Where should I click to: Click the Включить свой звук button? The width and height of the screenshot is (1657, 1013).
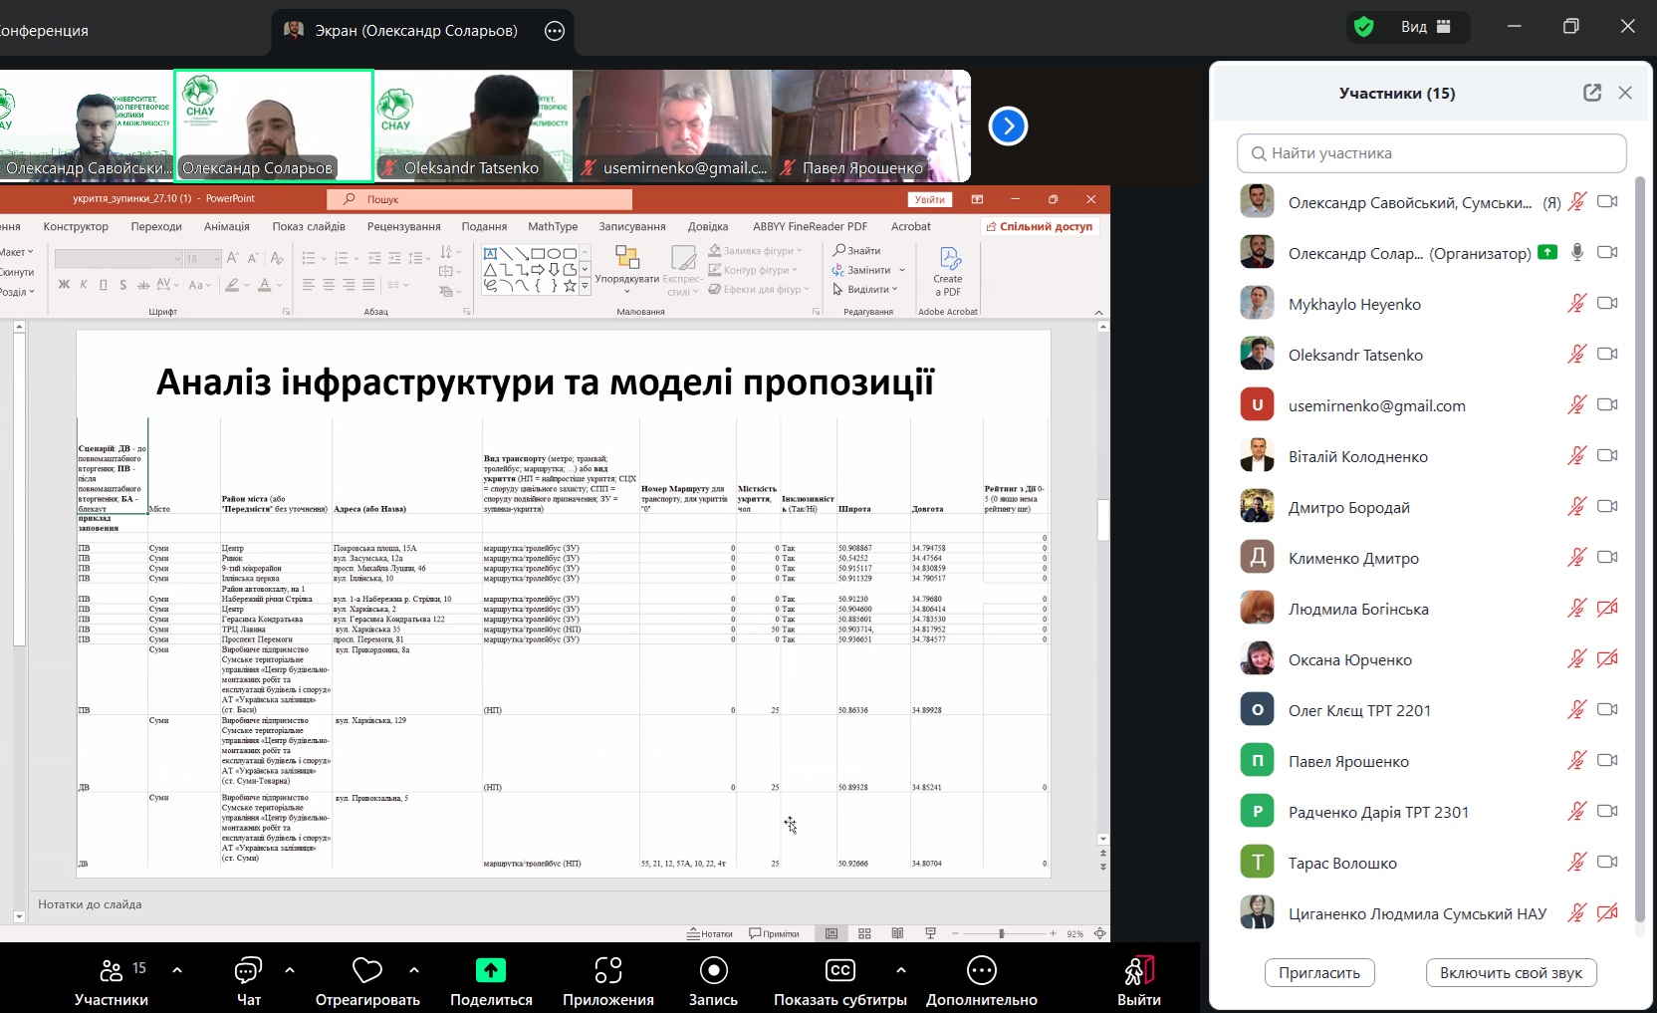point(1511,973)
